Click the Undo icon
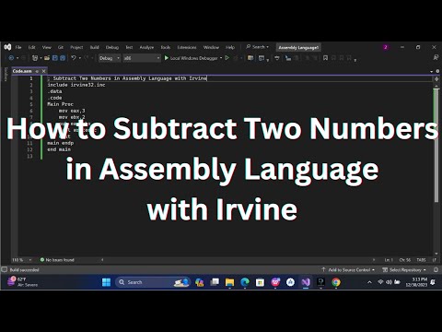 click(x=74, y=58)
